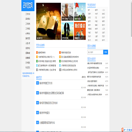Open the dark silhouette thumbnail

[x=67, y=31]
